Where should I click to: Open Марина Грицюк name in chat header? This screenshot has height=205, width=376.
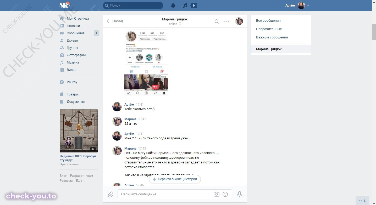tap(175, 19)
